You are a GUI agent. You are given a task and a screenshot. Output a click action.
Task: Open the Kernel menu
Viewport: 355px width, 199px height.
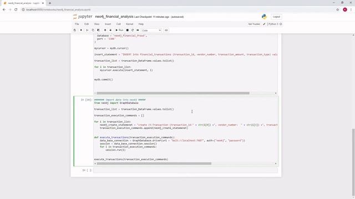pyautogui.click(x=129, y=24)
